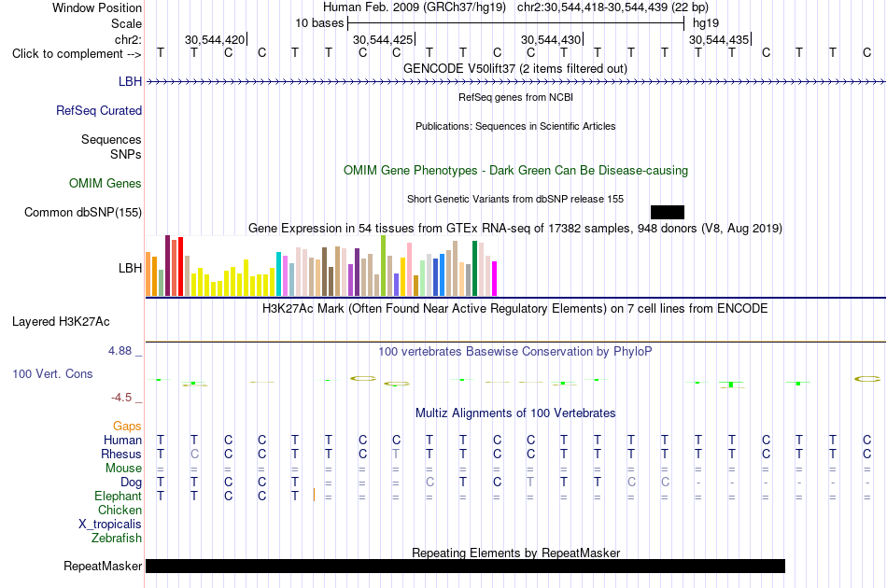The height and width of the screenshot is (588, 887).
Task: Click the hg19 label beside scale bar
Action: [x=706, y=23]
